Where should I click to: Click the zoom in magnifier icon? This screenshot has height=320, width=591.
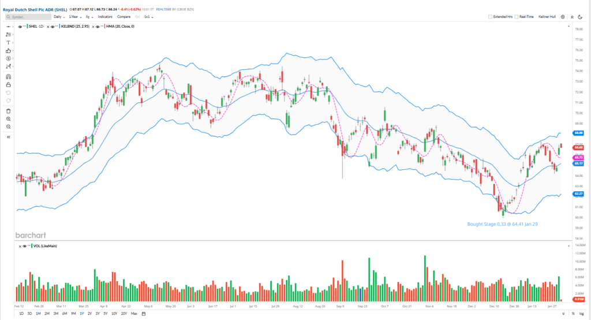coord(9,118)
